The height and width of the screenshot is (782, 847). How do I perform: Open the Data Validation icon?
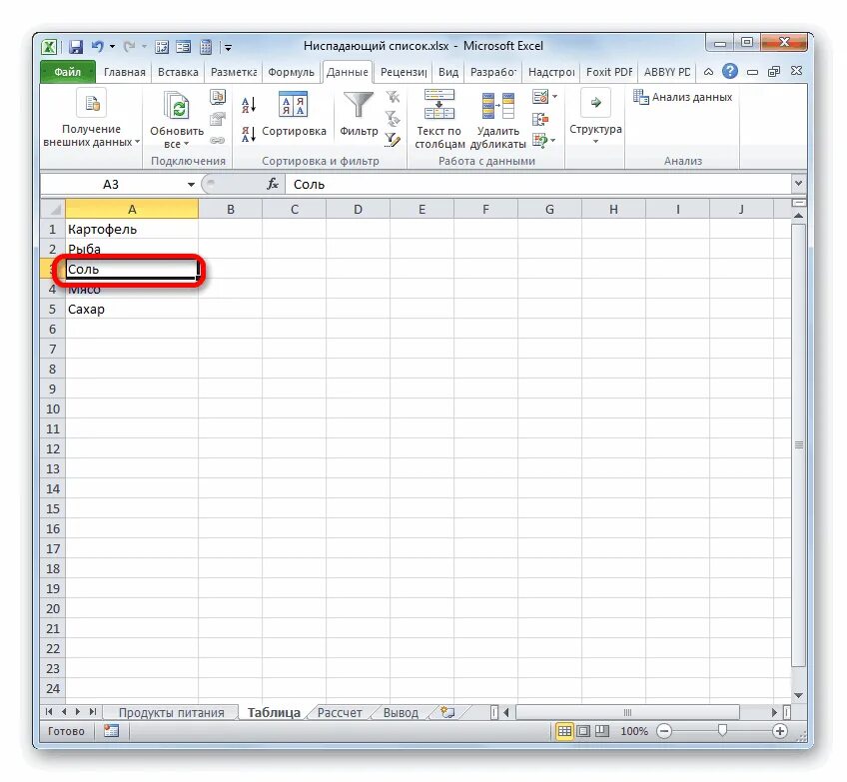tap(540, 97)
